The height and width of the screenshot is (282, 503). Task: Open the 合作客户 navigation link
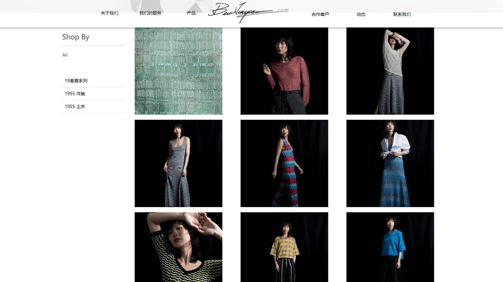click(x=320, y=14)
